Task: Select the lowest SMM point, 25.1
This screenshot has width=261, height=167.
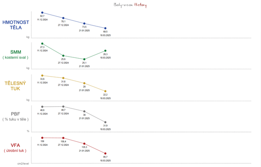Action: click(84, 59)
